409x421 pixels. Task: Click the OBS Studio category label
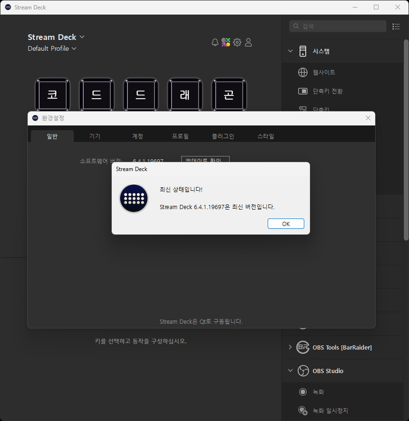click(328, 371)
